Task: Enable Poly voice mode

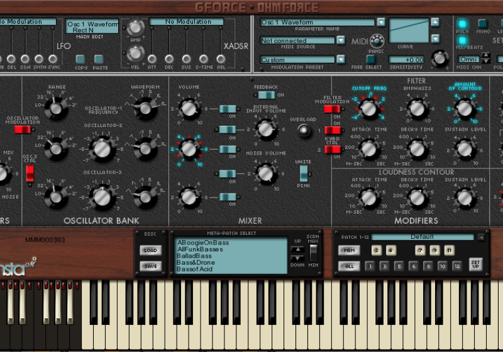Action: pos(463,25)
